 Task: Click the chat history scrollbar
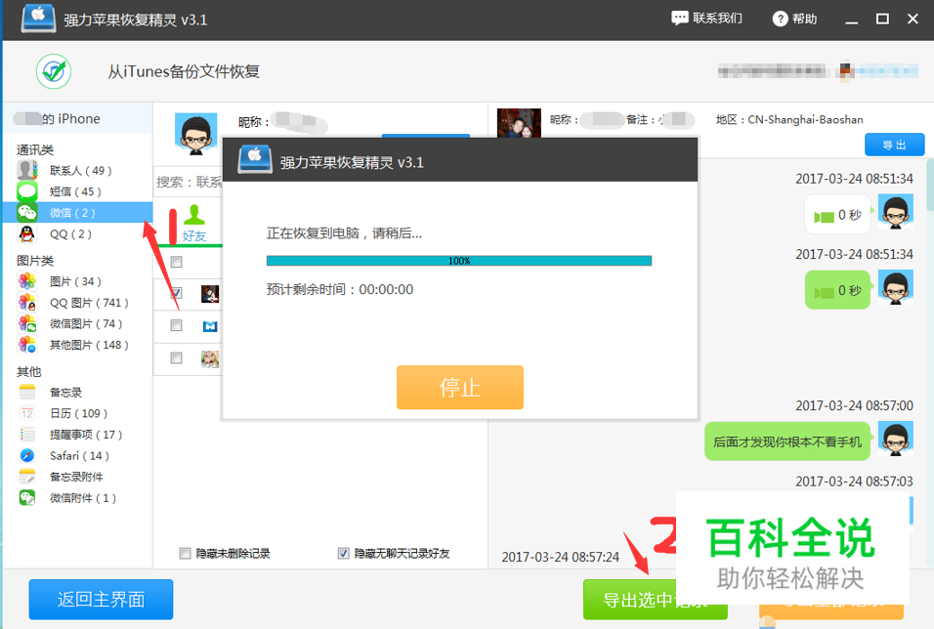(x=930, y=186)
